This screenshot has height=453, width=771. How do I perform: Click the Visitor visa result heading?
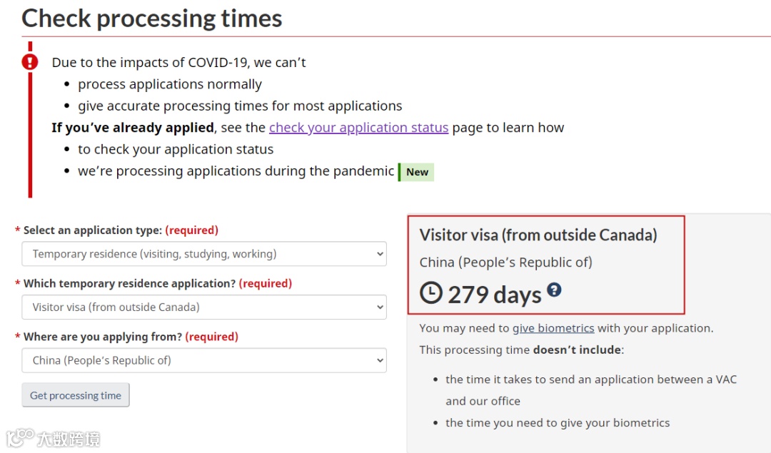pos(538,235)
